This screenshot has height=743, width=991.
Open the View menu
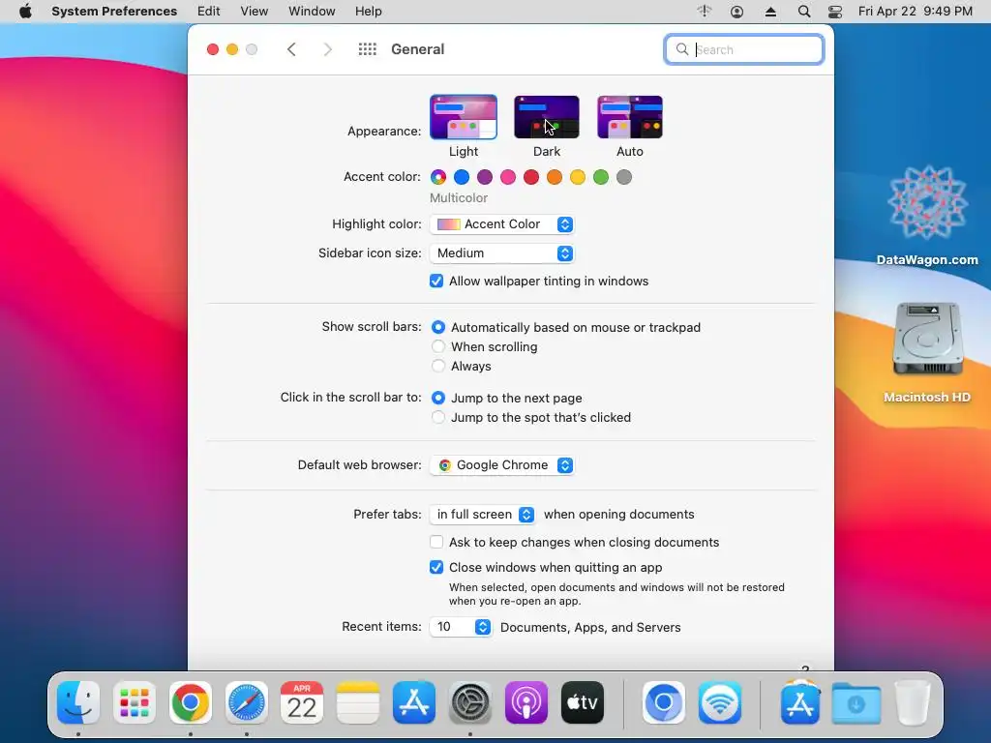[255, 12]
